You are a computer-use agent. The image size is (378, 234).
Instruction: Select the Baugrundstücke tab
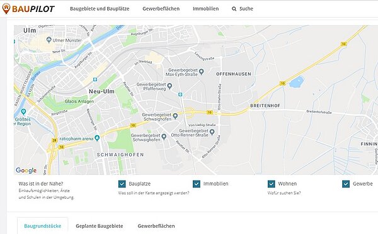tap(43, 226)
